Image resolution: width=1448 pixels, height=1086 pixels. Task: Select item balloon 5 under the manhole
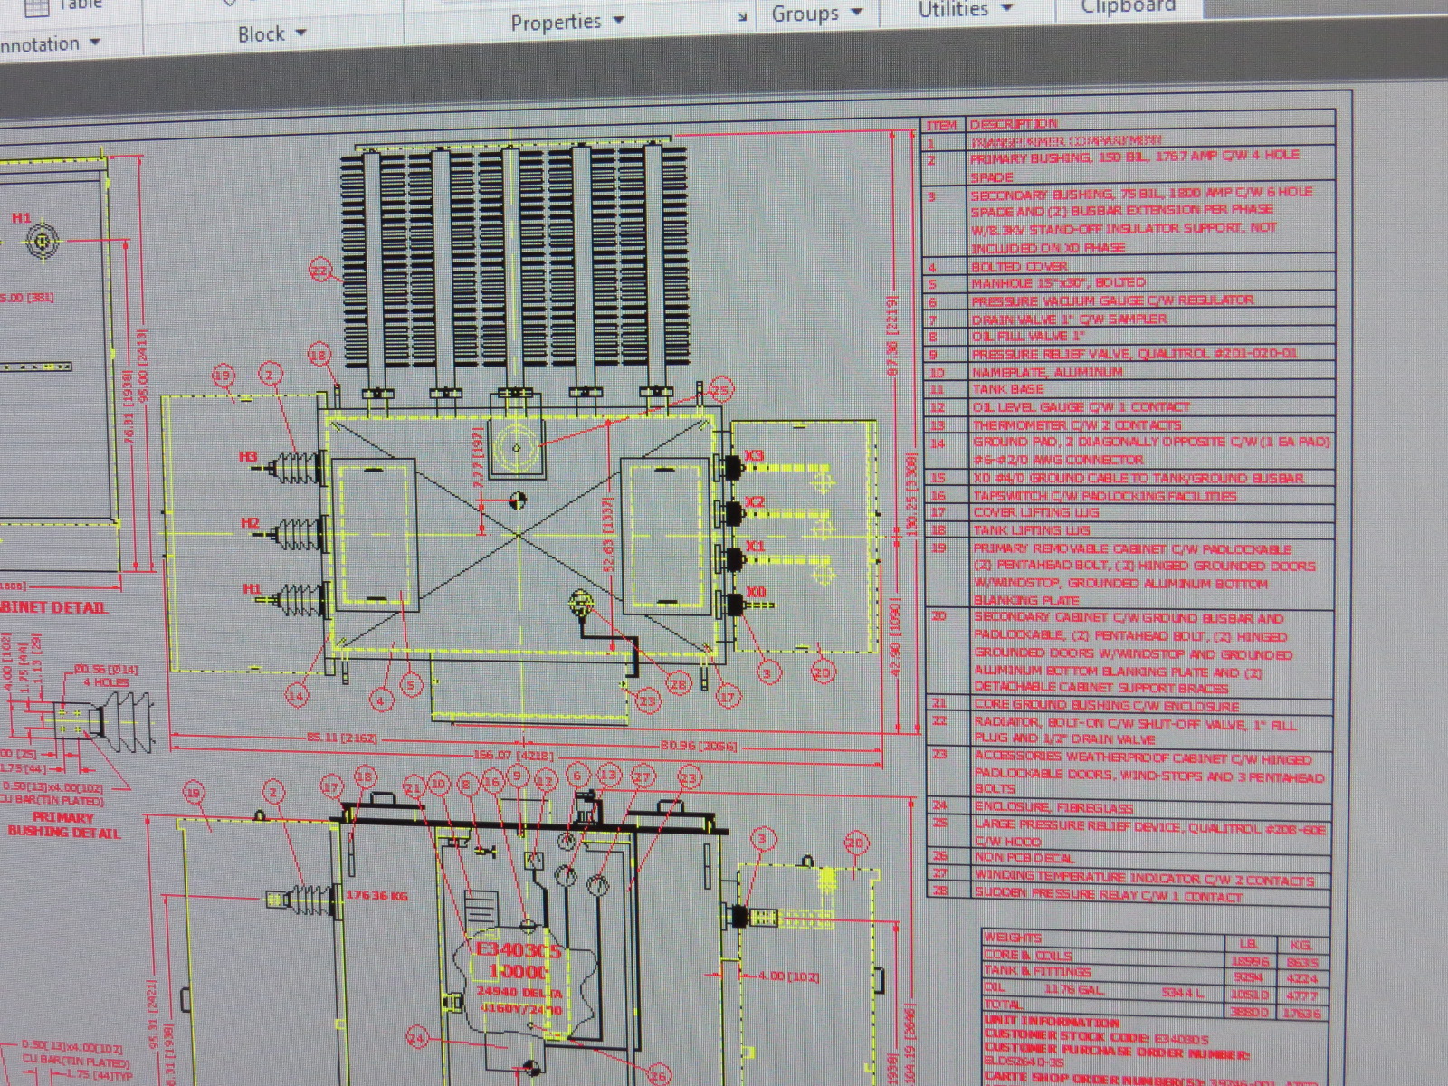click(411, 685)
